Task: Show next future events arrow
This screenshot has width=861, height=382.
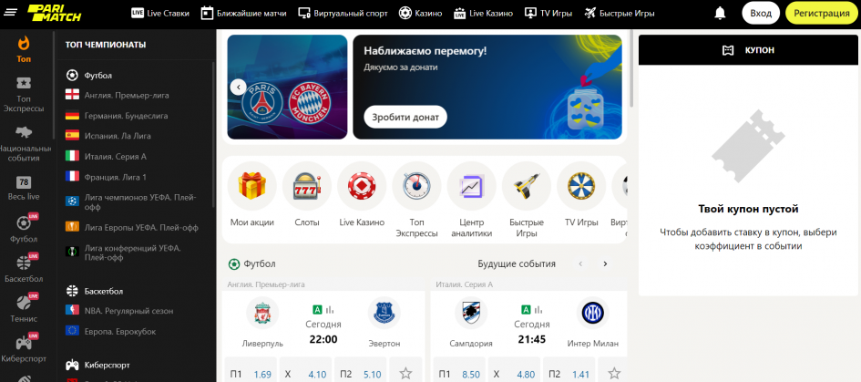Action: click(x=605, y=263)
